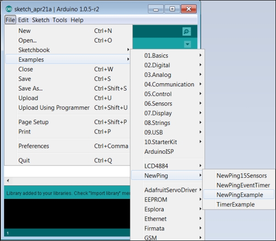Choose New from the File menu
This screenshot has width=276, height=241.
(68, 31)
